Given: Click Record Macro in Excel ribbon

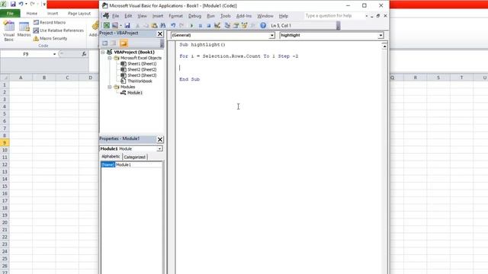Looking at the screenshot, I should click(x=50, y=22).
